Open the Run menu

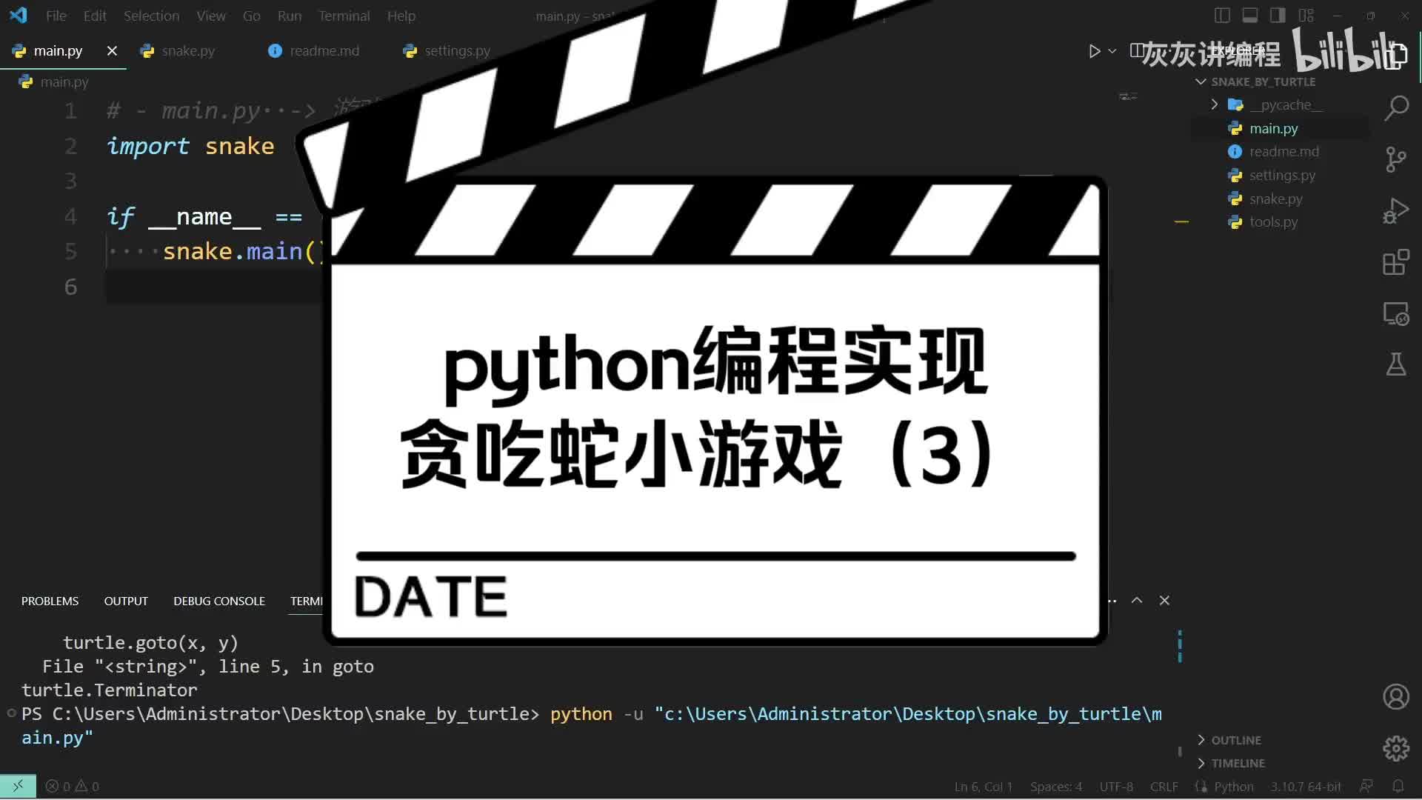290,16
